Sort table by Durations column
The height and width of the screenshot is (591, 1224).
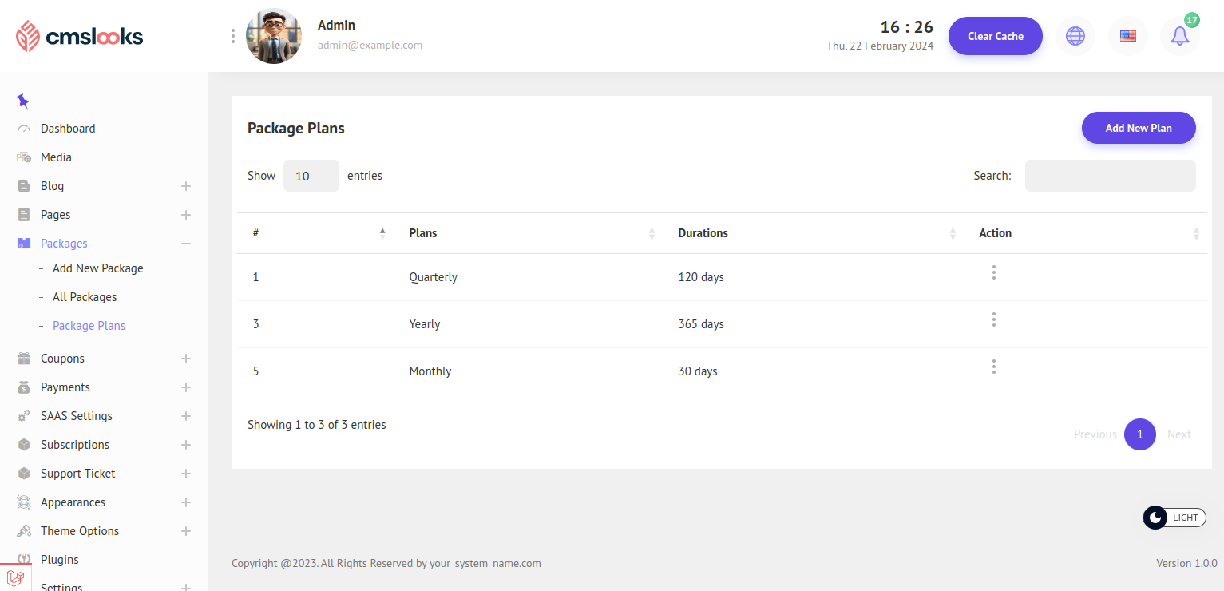pyautogui.click(x=814, y=233)
